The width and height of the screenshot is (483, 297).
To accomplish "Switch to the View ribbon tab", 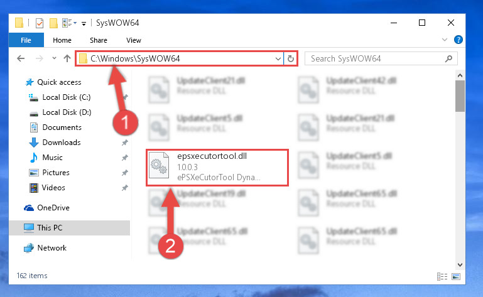I will tap(133, 40).
